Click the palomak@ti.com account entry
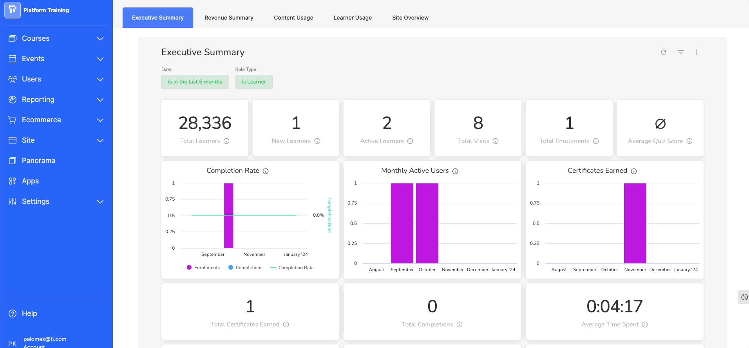The height and width of the screenshot is (348, 749). pyautogui.click(x=45, y=339)
